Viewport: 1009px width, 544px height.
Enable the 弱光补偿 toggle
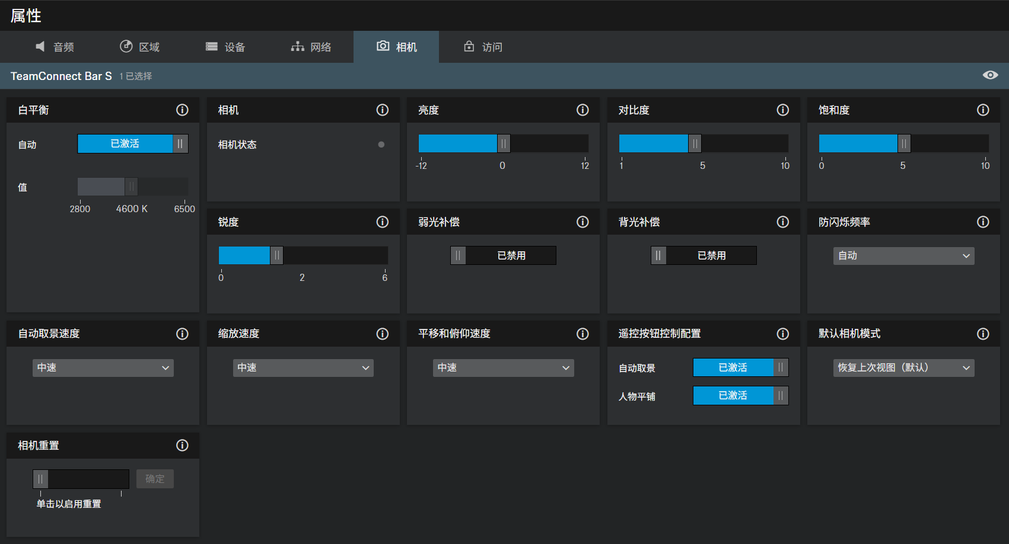tap(503, 255)
